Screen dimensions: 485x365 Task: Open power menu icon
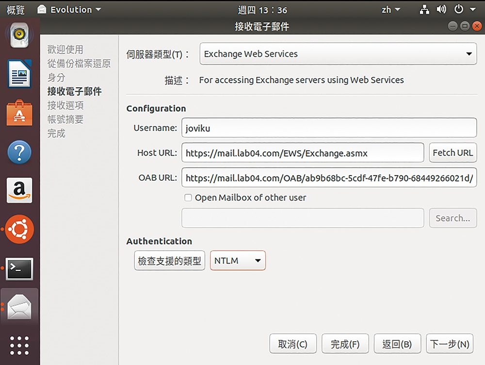point(459,10)
